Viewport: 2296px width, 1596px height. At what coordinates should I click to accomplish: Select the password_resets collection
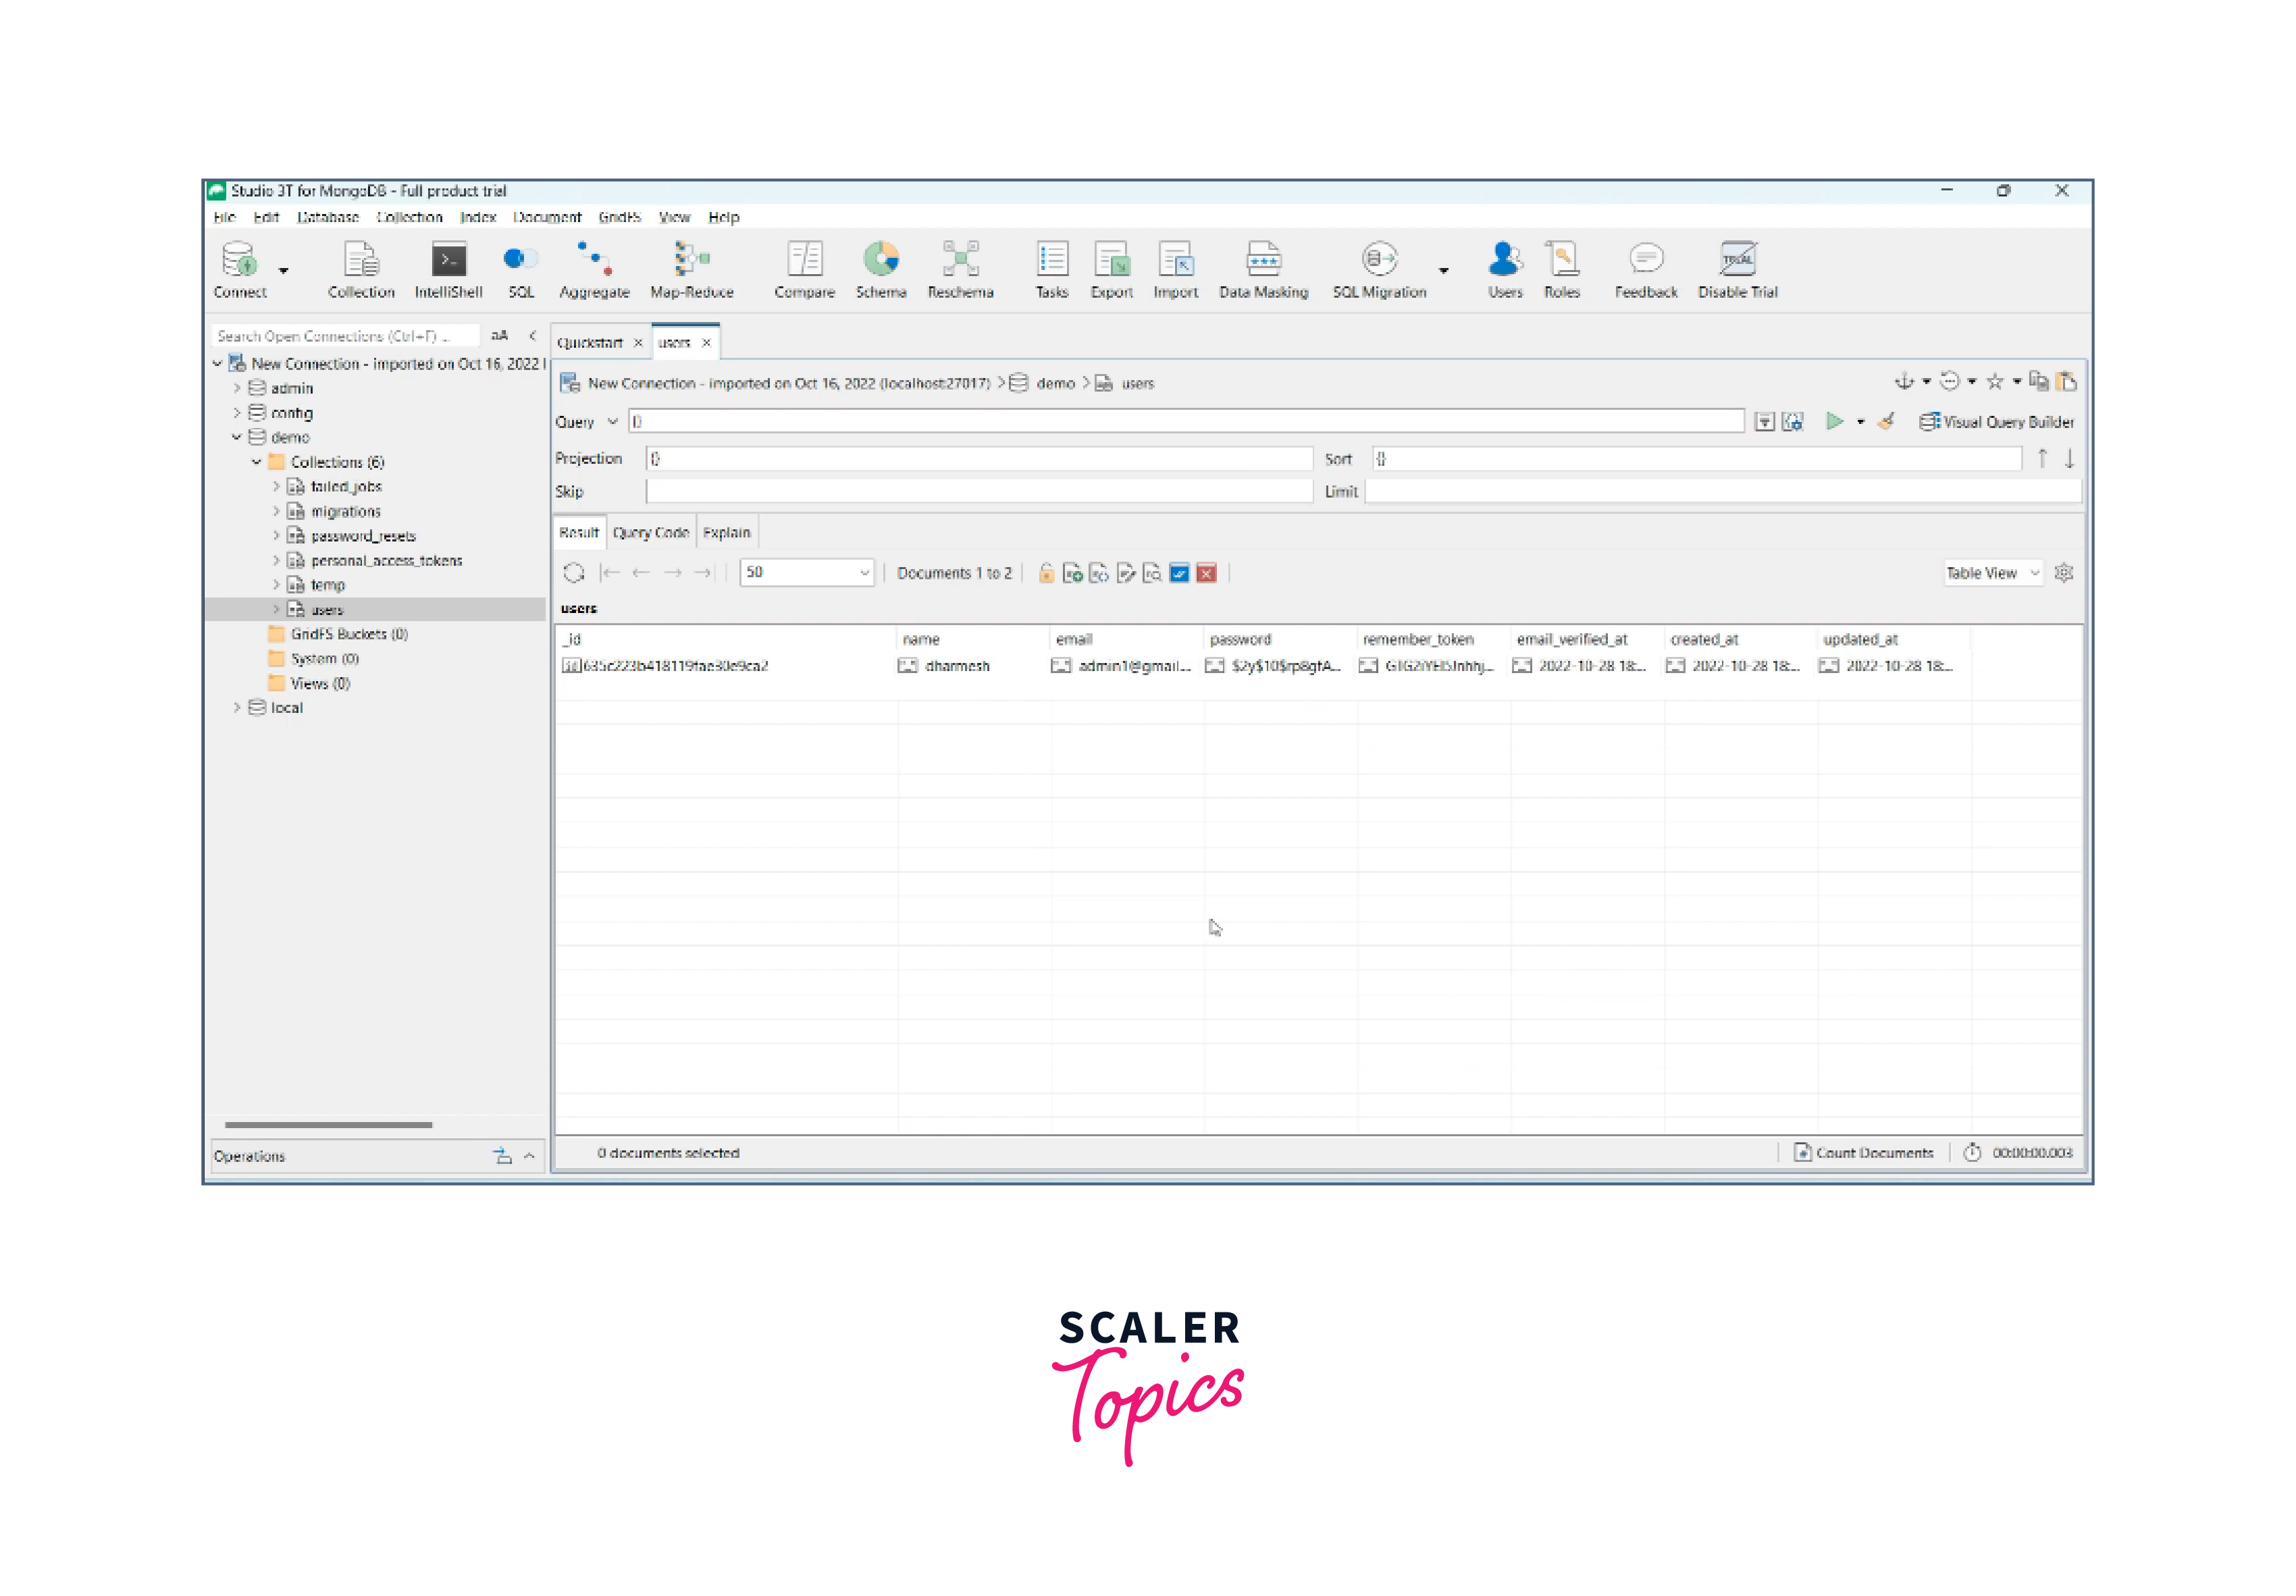tap(363, 536)
